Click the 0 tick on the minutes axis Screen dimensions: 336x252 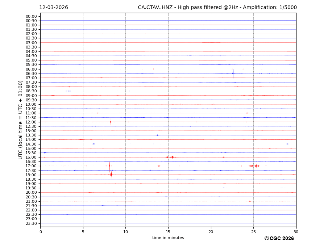[x=41, y=232]
